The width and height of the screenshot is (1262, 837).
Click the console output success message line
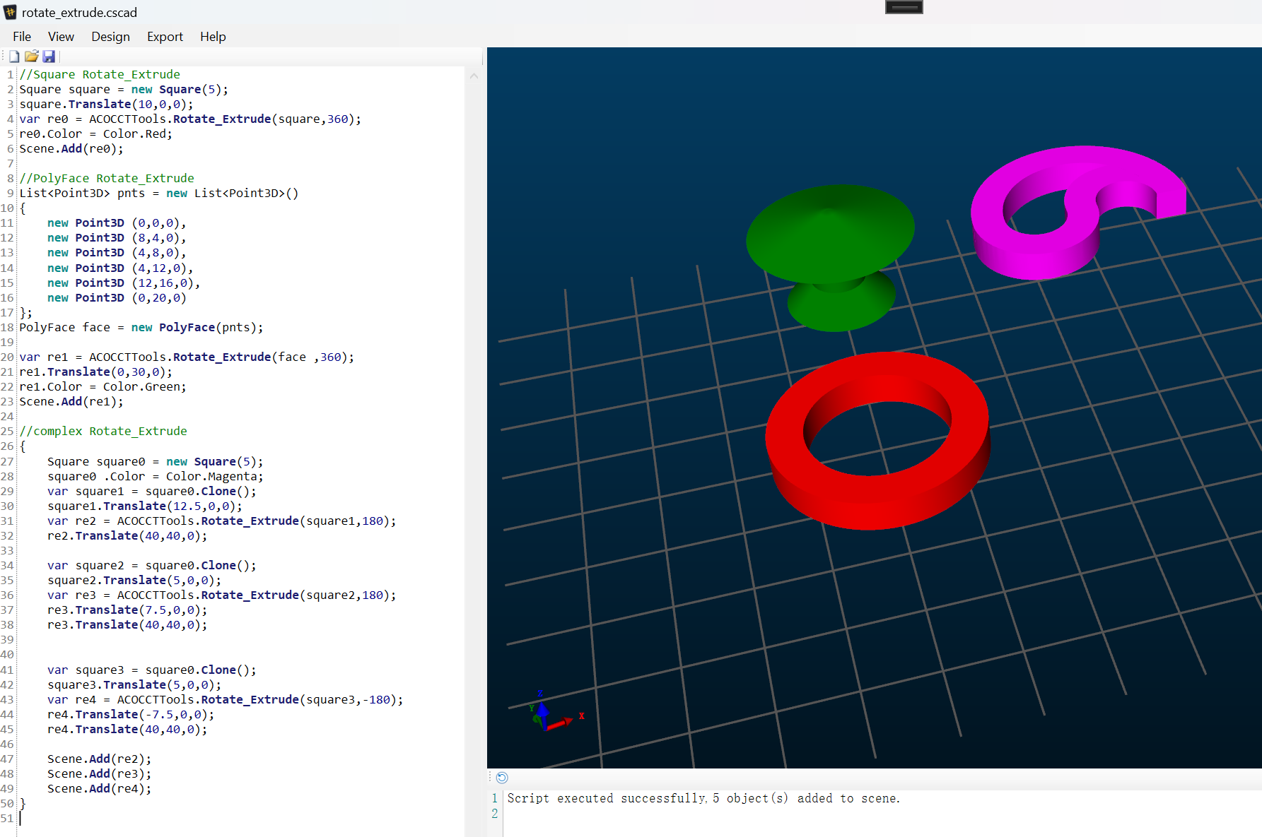pyautogui.click(x=703, y=798)
